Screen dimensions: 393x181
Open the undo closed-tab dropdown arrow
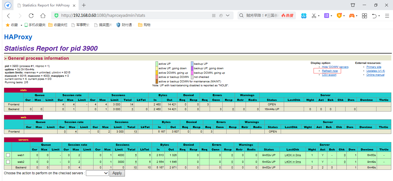point(379,16)
